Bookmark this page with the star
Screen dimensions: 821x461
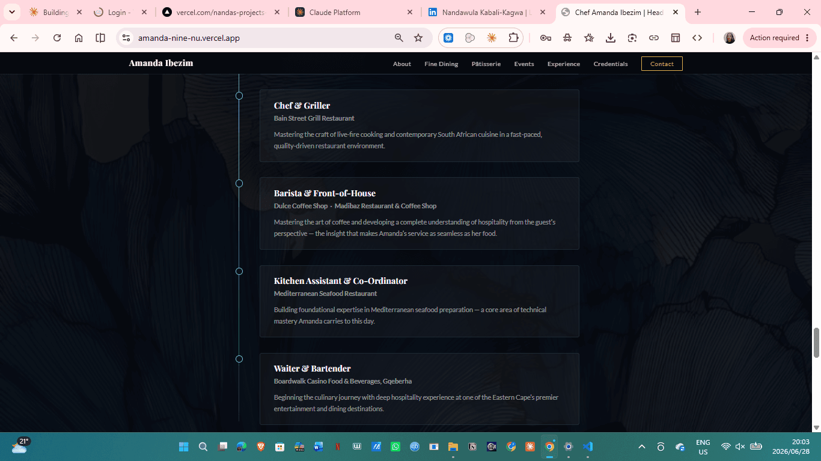tap(418, 38)
